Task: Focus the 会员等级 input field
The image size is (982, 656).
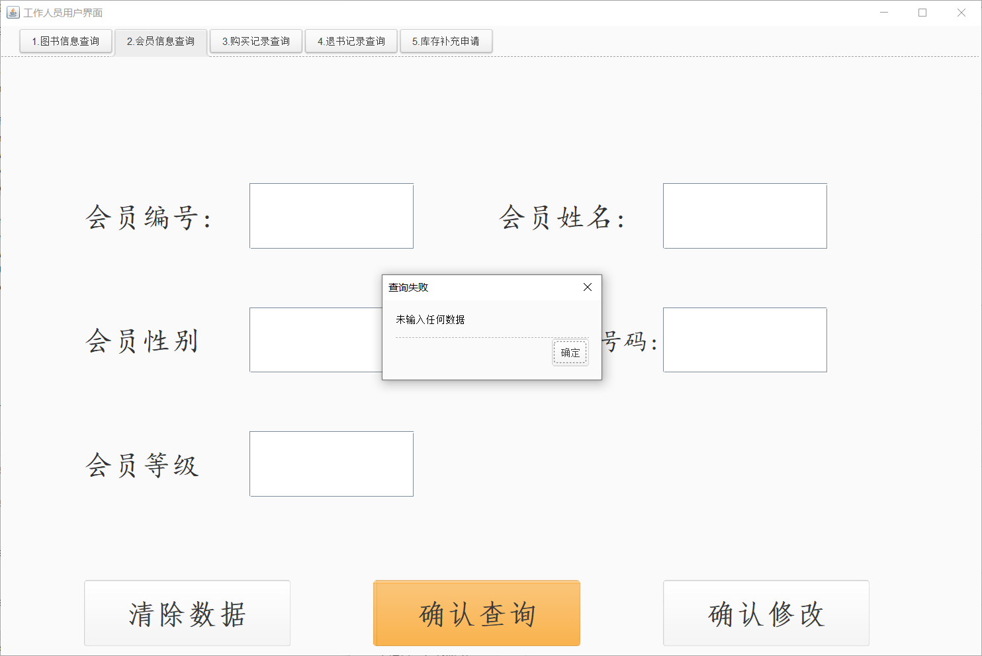Action: pos(332,464)
